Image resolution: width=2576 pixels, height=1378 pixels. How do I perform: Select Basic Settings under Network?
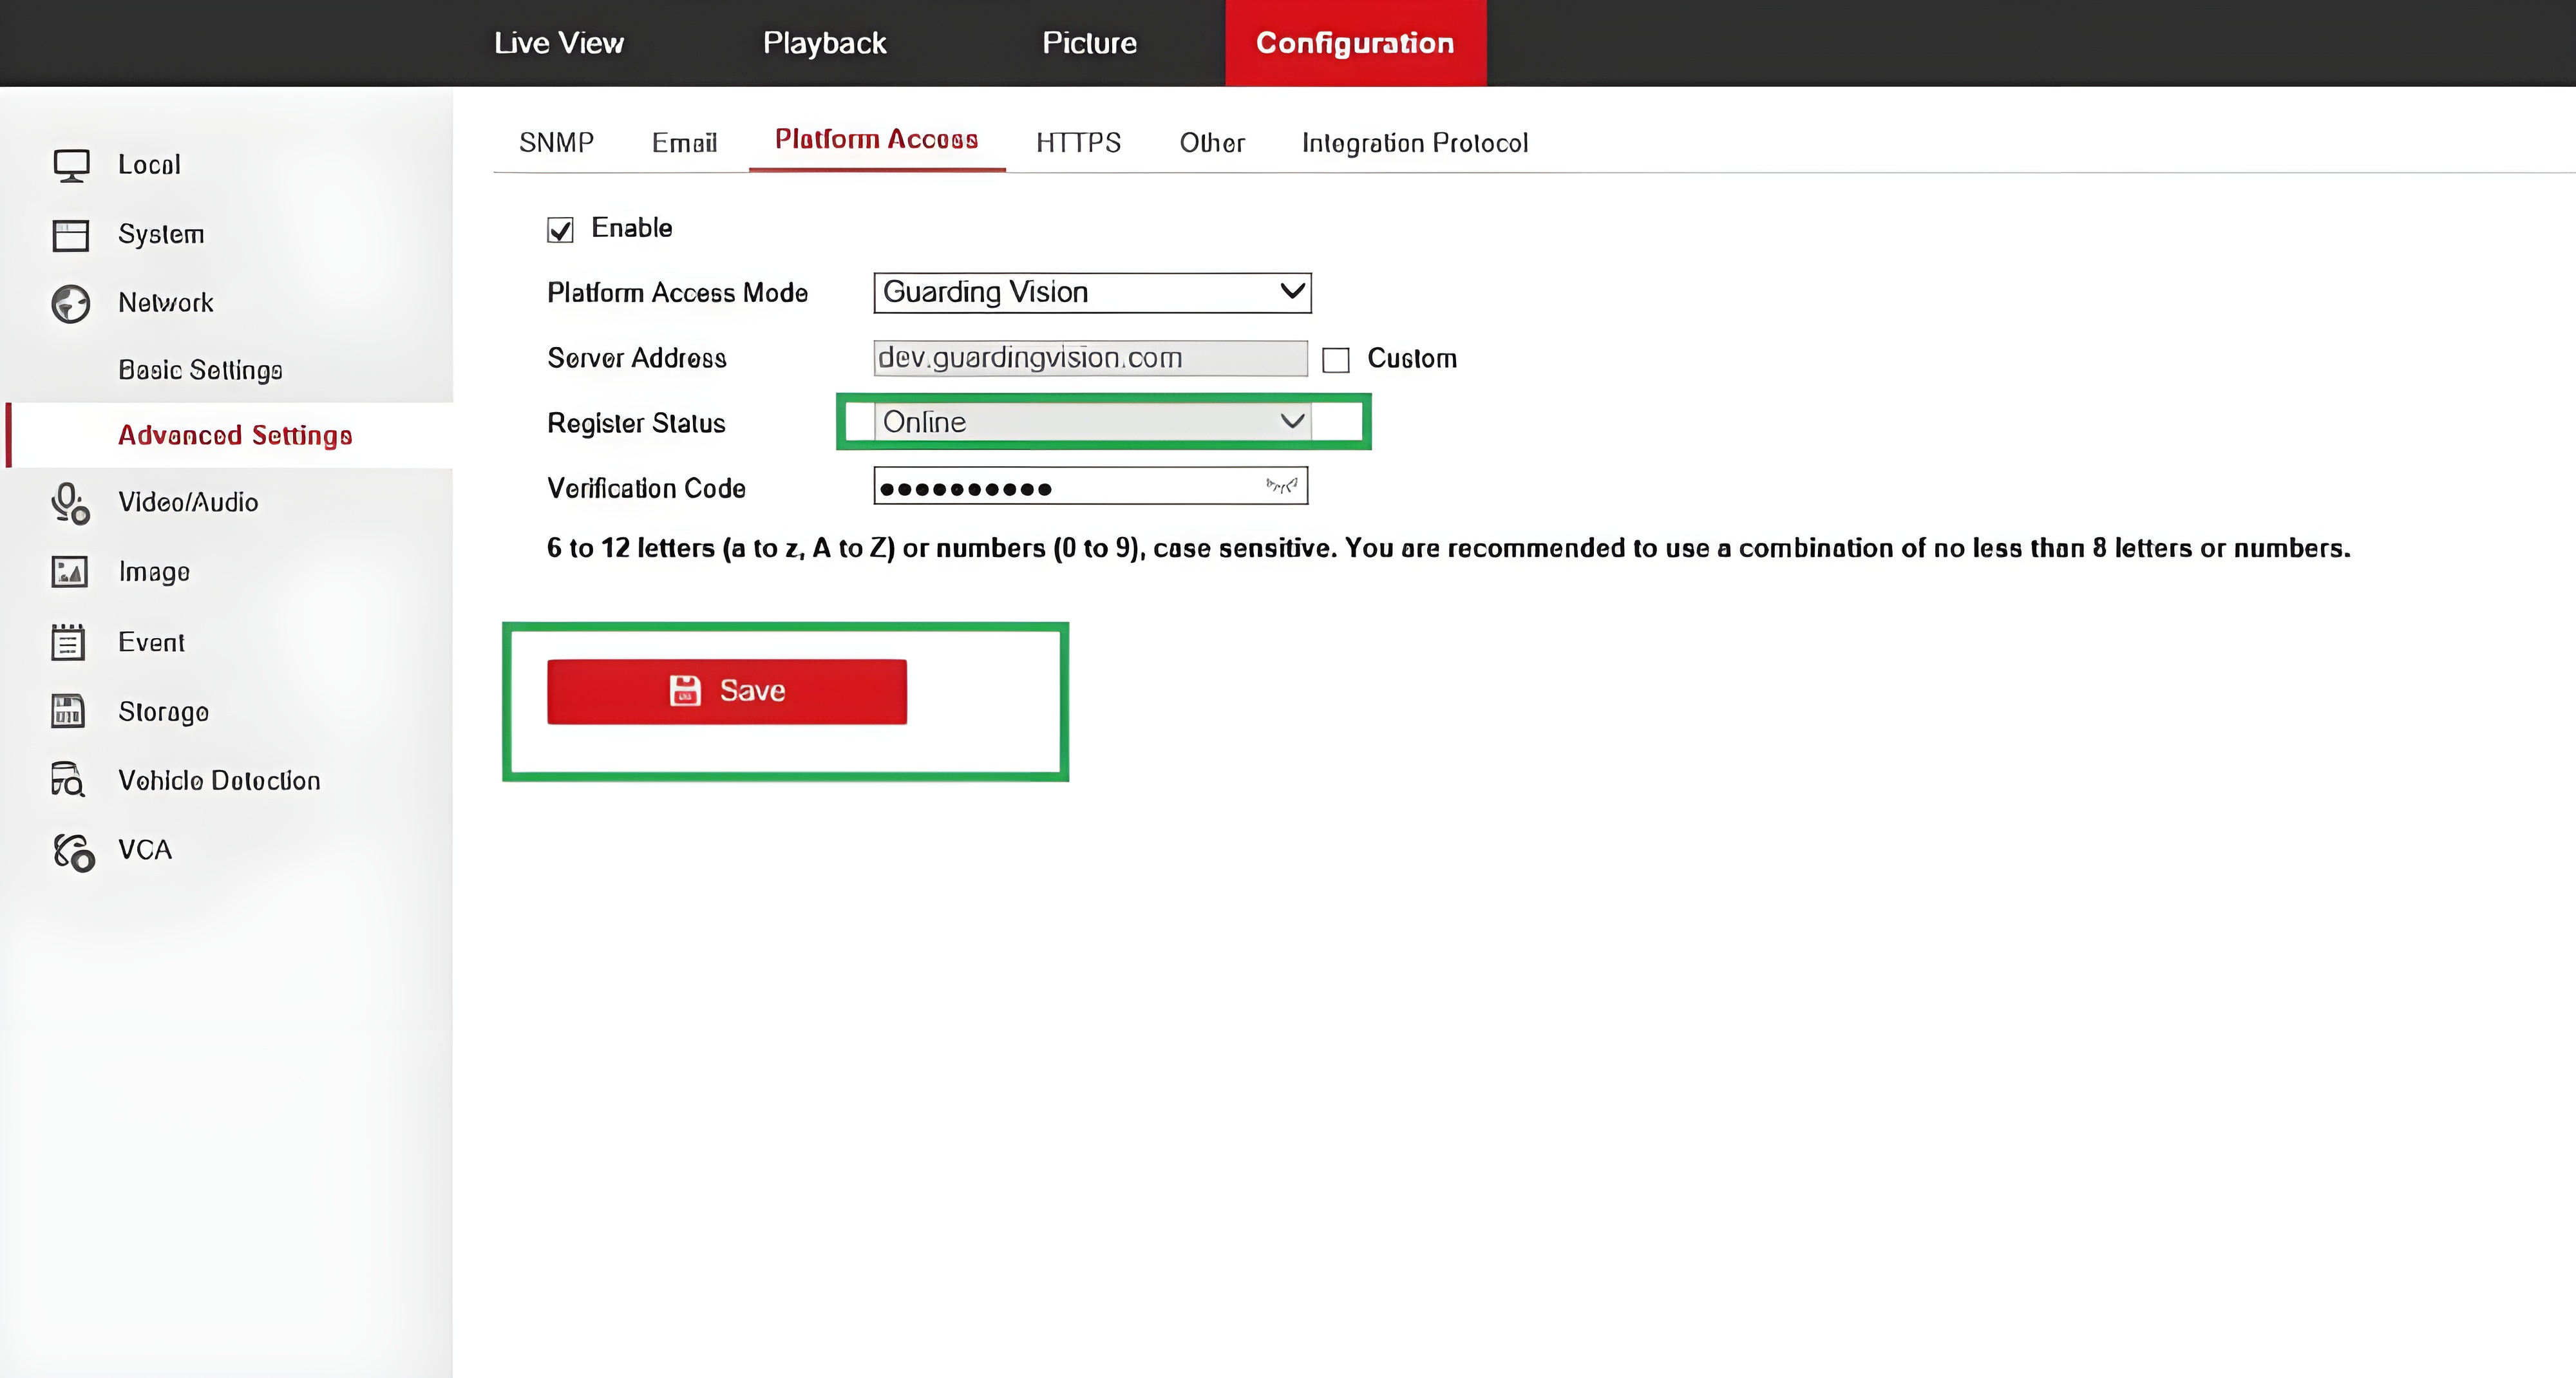point(200,370)
